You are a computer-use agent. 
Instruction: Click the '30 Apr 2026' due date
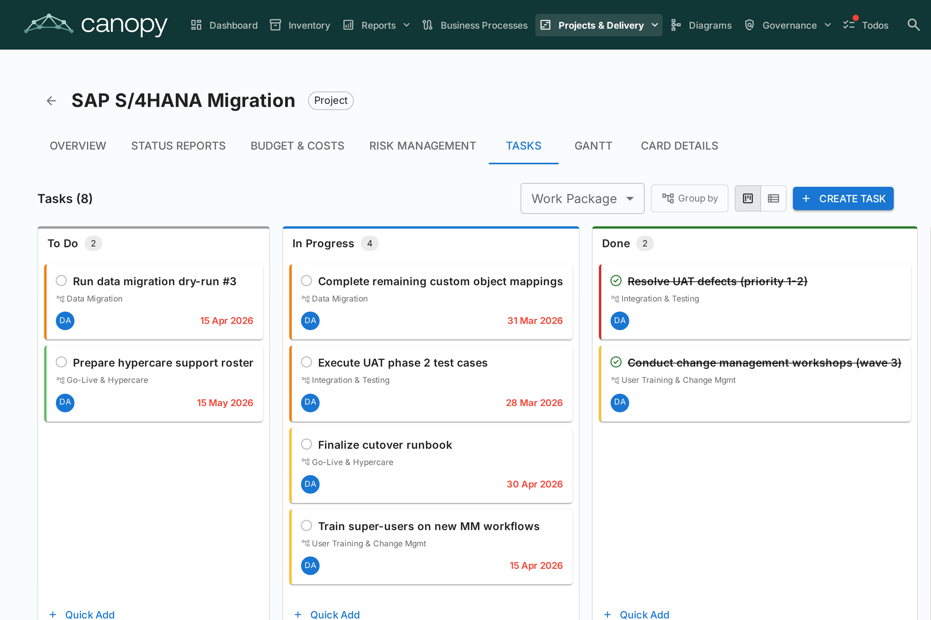tap(535, 484)
